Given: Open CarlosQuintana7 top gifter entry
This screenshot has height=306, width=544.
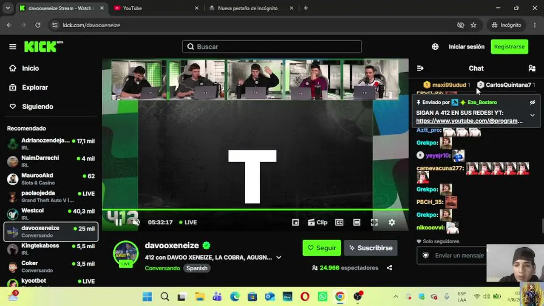Looking at the screenshot, I should coord(506,85).
